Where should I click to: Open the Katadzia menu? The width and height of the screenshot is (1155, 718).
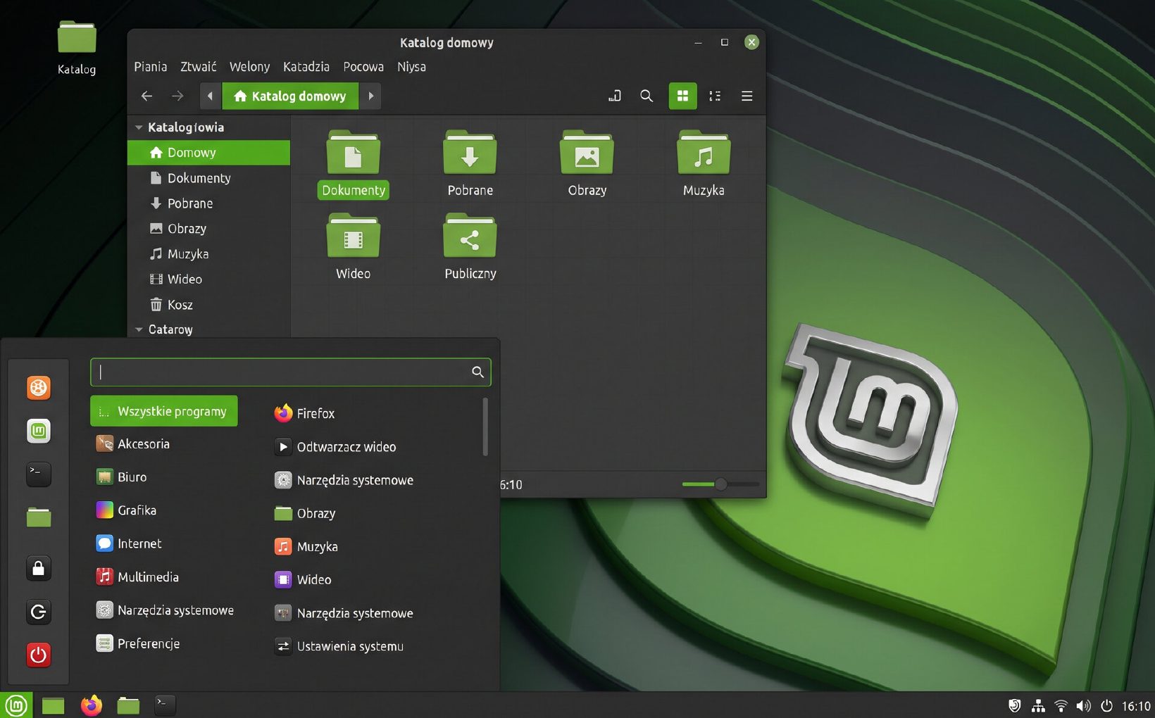pos(306,67)
